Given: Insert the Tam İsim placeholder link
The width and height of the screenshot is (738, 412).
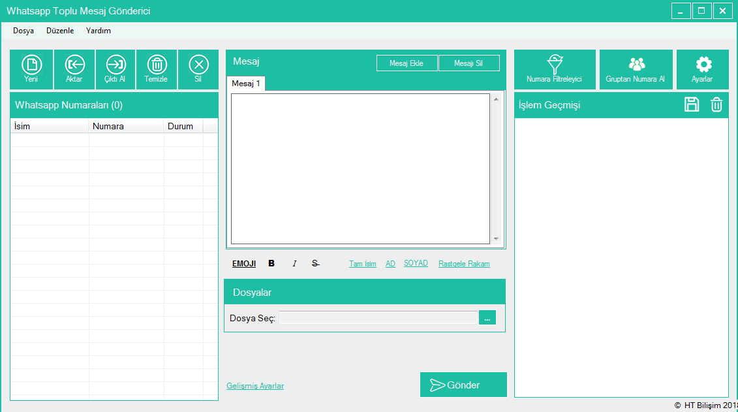Looking at the screenshot, I should coord(362,264).
